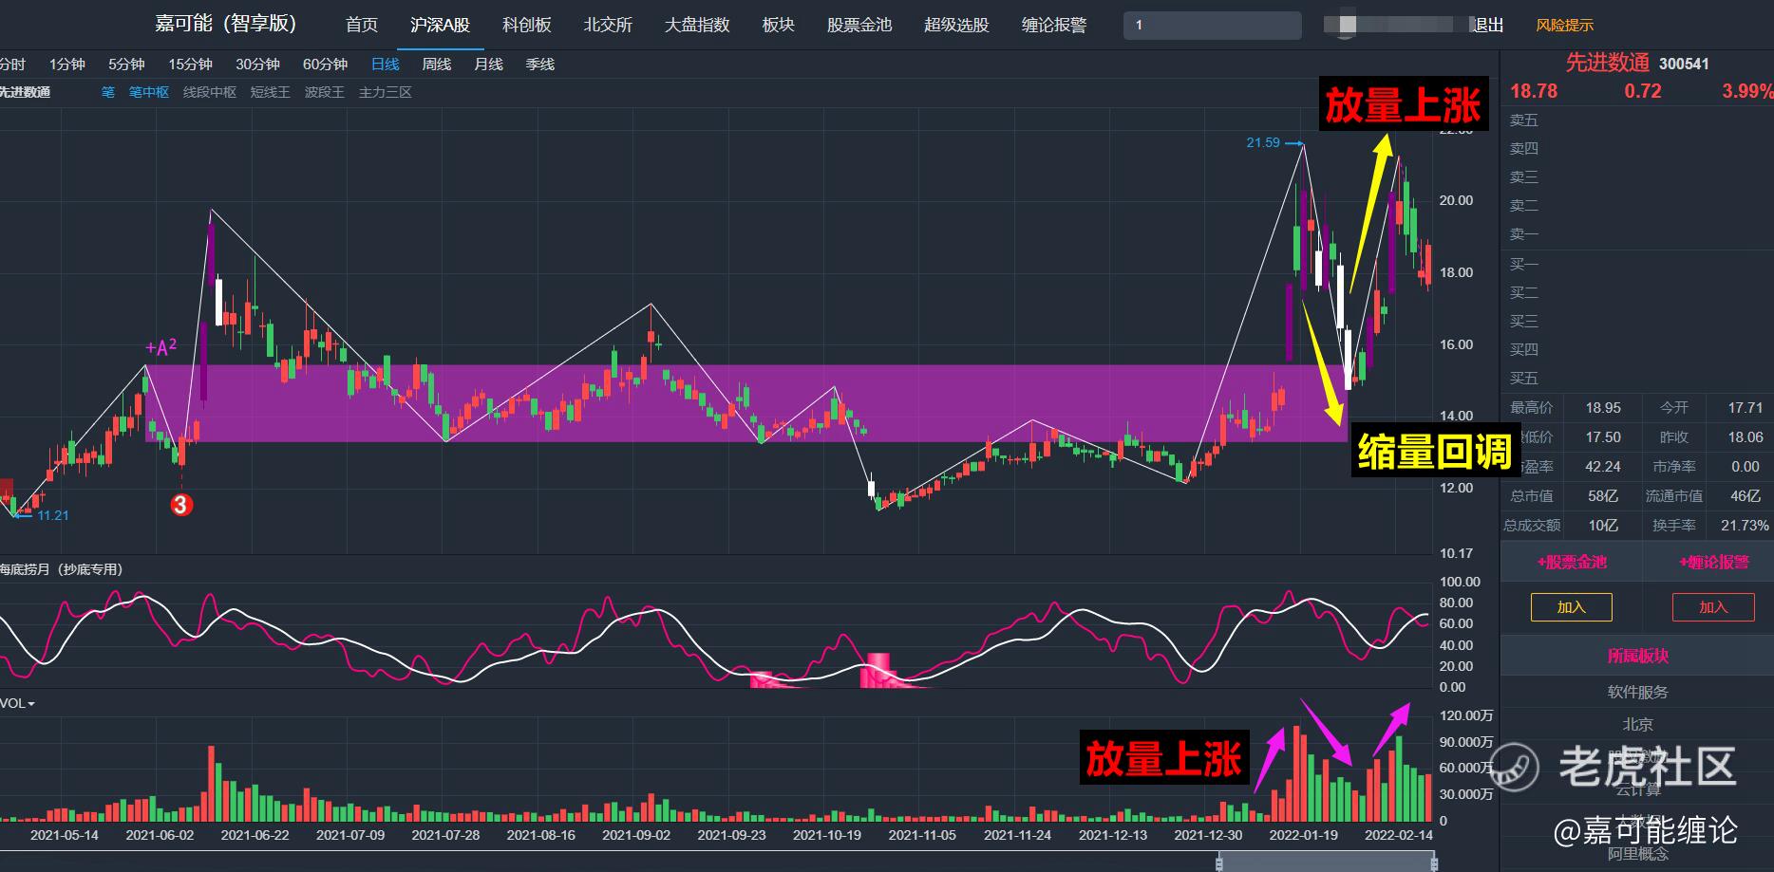Toggle the 笔 overlay indicator
The height and width of the screenshot is (872, 1774).
107,92
